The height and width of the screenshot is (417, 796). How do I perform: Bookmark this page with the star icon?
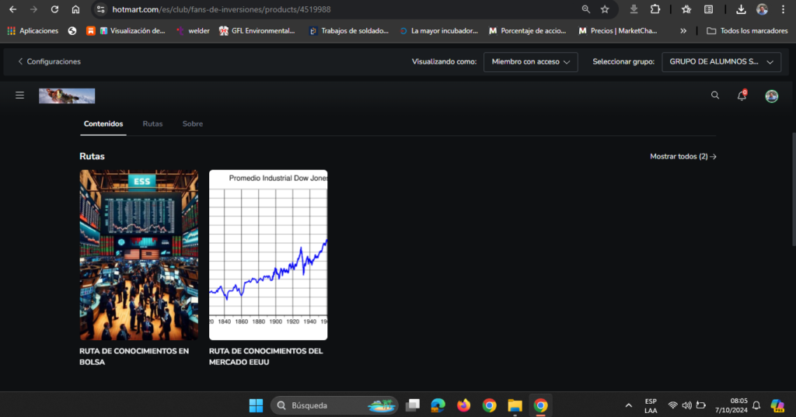pos(606,9)
